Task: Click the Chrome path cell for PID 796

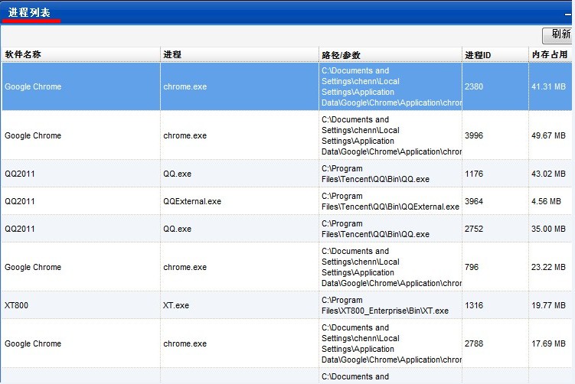Action: click(390, 267)
